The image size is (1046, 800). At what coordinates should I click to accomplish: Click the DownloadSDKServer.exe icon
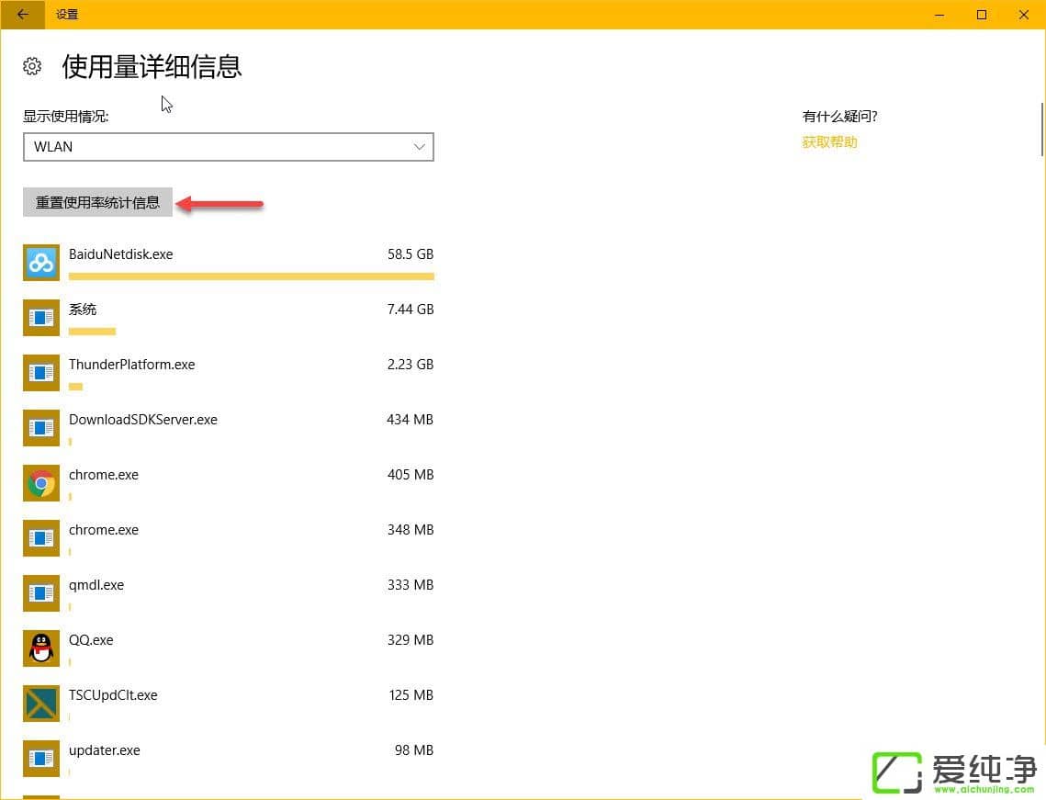click(x=40, y=428)
